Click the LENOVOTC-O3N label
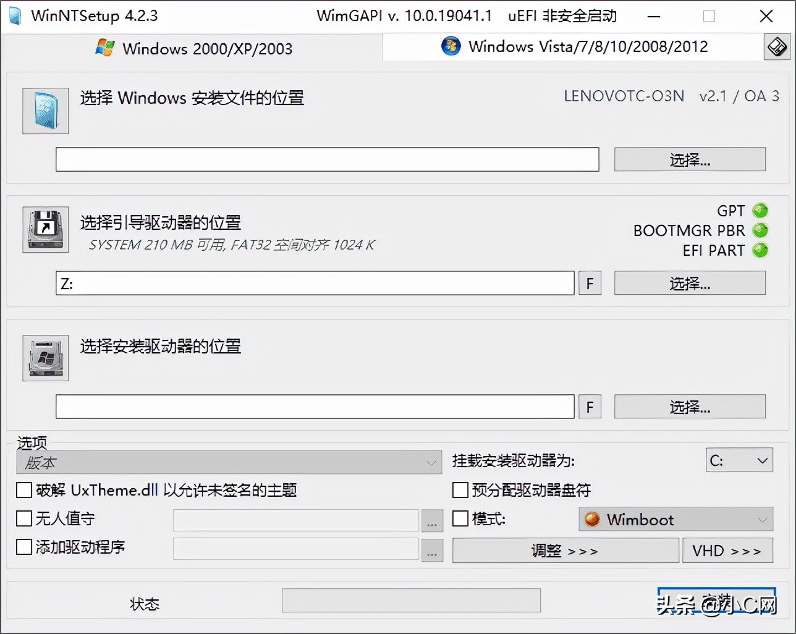 (x=624, y=96)
